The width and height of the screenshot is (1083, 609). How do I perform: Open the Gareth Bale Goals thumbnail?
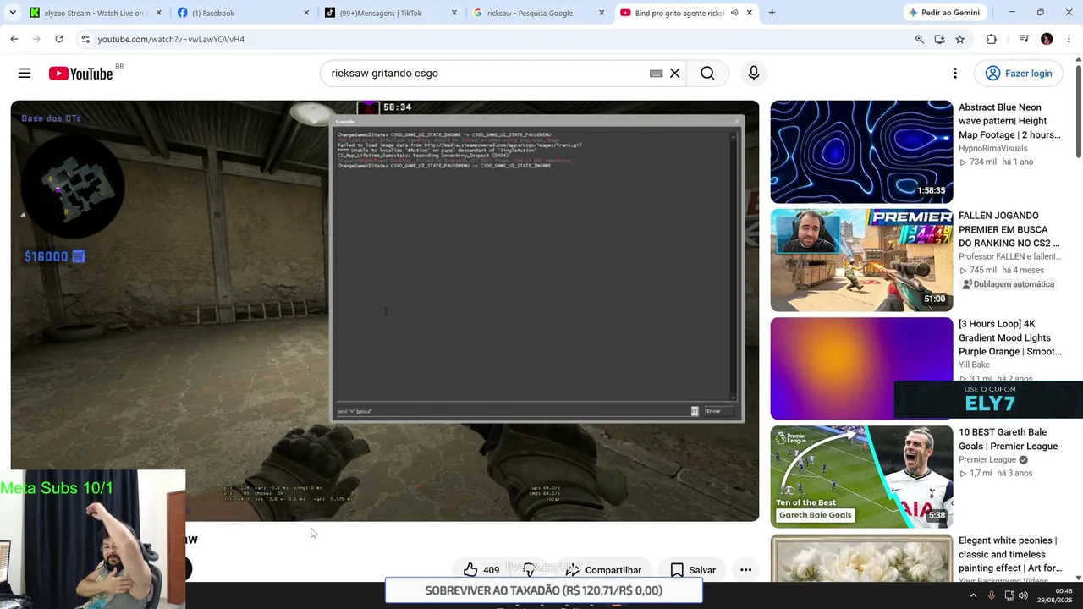(x=861, y=477)
